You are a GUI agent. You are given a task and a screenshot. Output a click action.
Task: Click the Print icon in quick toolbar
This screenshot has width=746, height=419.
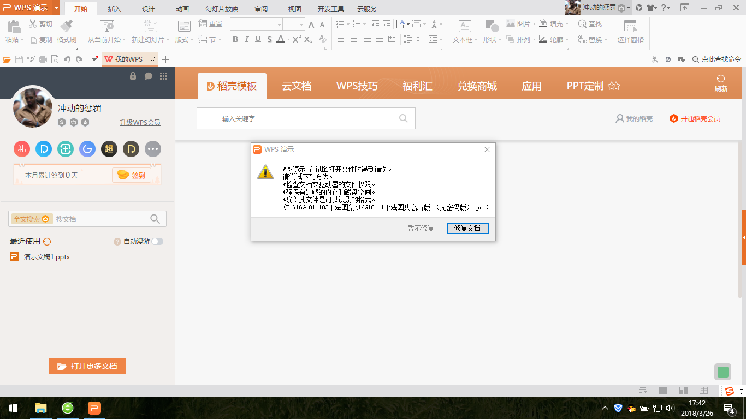click(x=43, y=59)
